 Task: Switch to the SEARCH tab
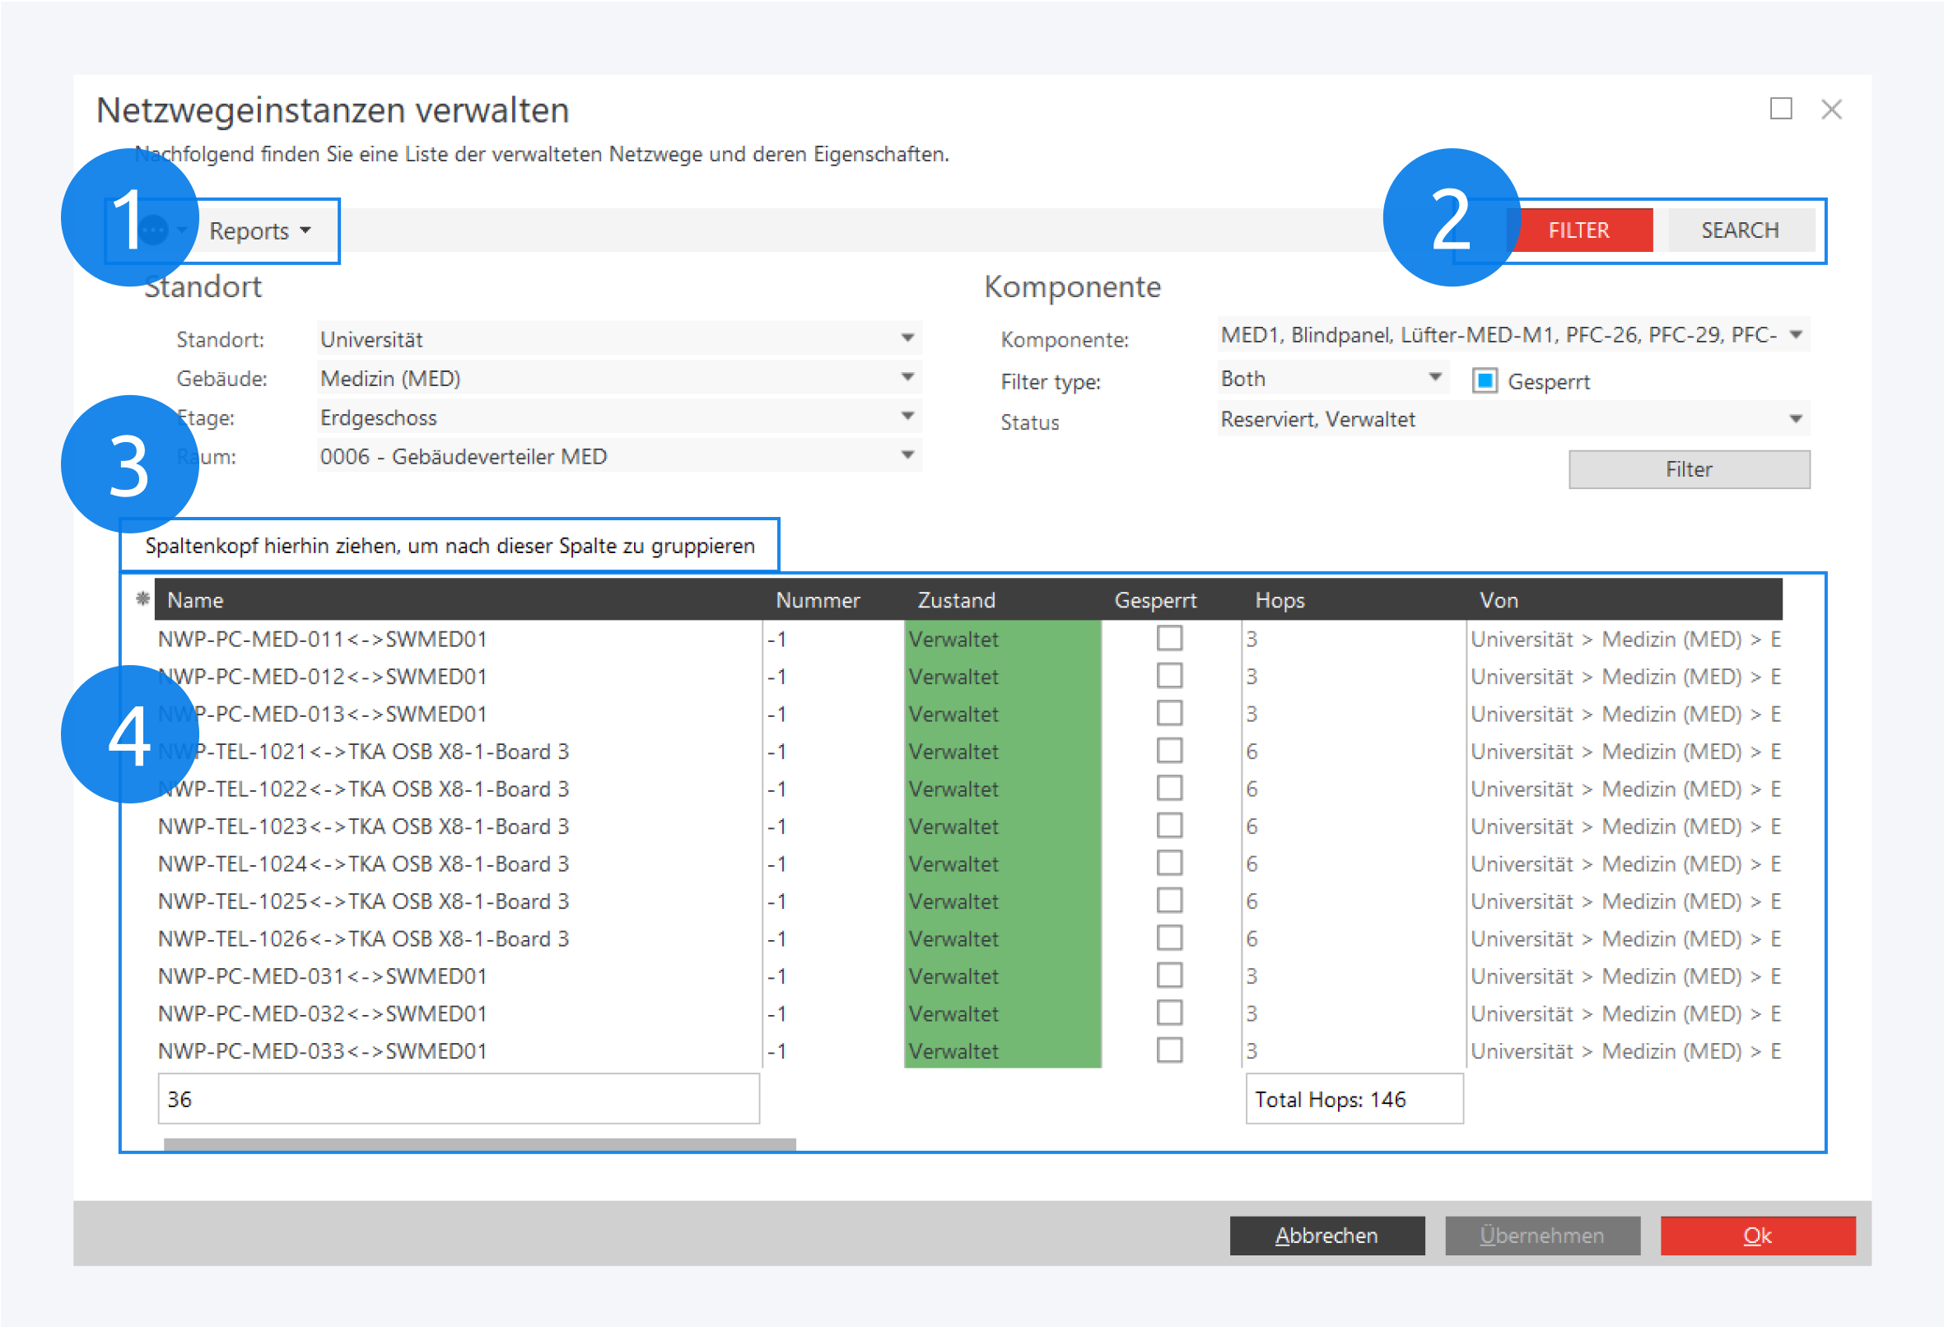[1739, 230]
